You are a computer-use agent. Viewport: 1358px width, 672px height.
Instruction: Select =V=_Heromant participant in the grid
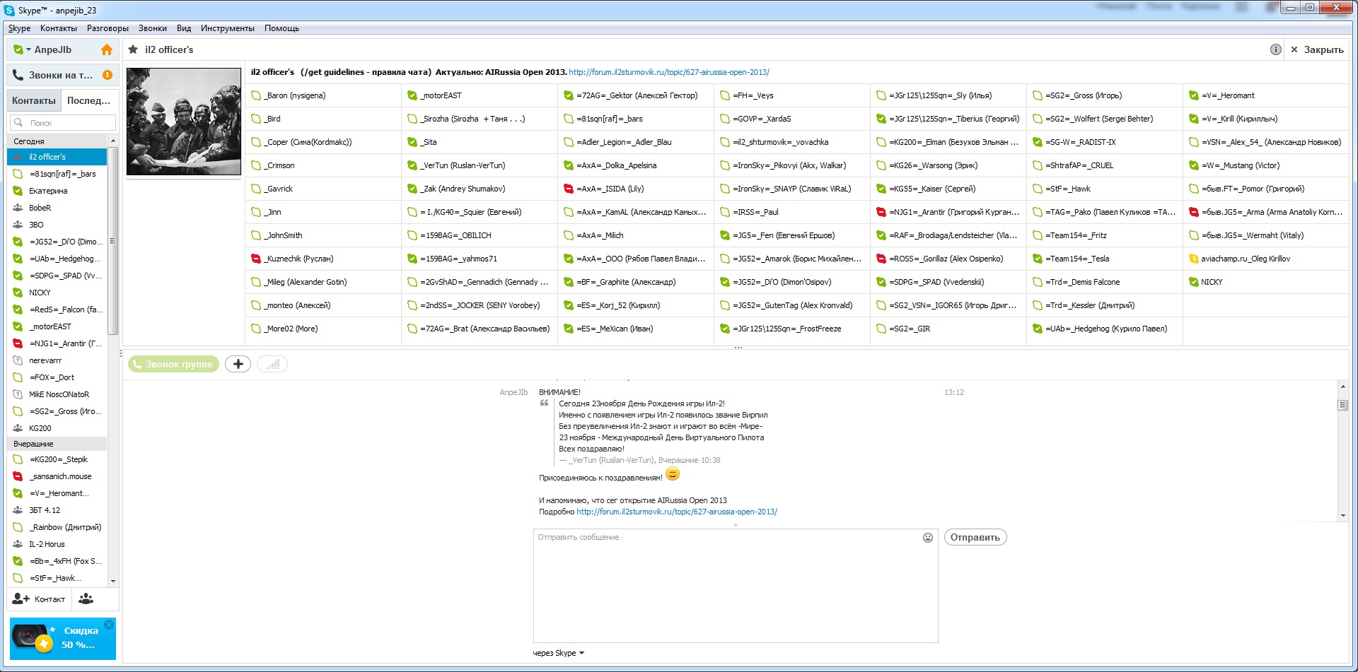coord(1265,95)
